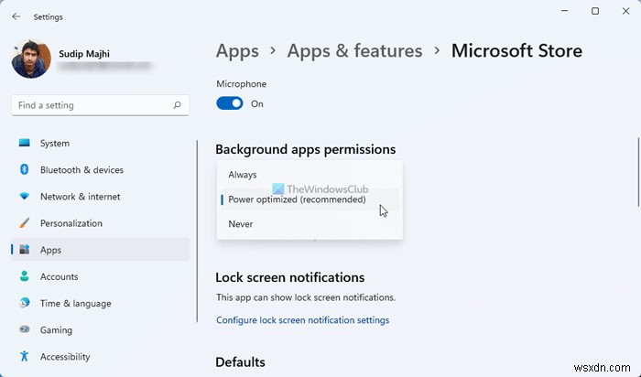Focus the Find a setting search box
Viewport: 641px width, 377px height.
pos(100,105)
